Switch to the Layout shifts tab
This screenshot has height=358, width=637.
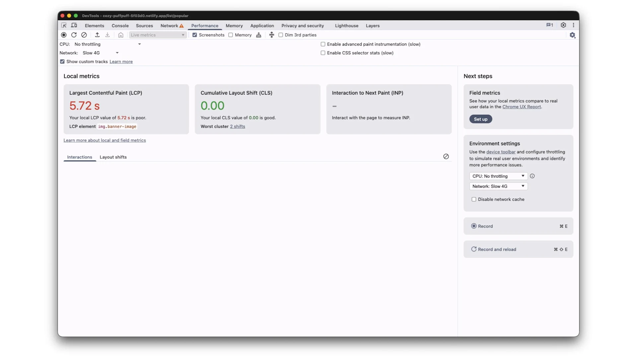click(113, 157)
